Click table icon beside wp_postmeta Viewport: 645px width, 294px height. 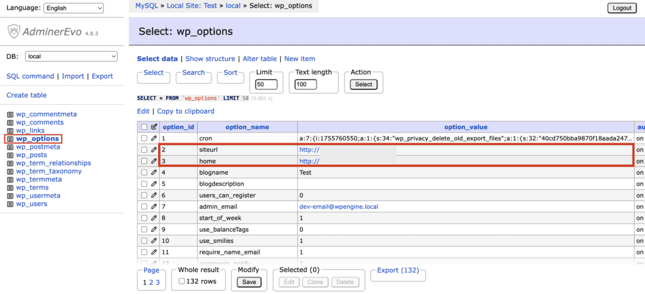tap(10, 147)
